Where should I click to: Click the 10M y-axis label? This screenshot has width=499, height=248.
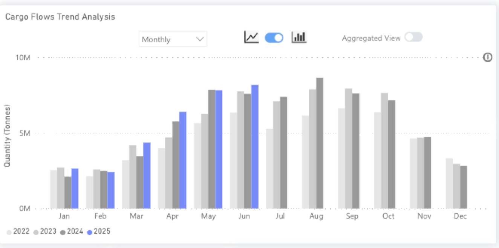[x=23, y=58]
